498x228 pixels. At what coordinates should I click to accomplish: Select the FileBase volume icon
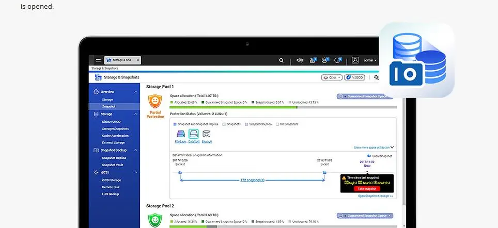tap(181, 134)
